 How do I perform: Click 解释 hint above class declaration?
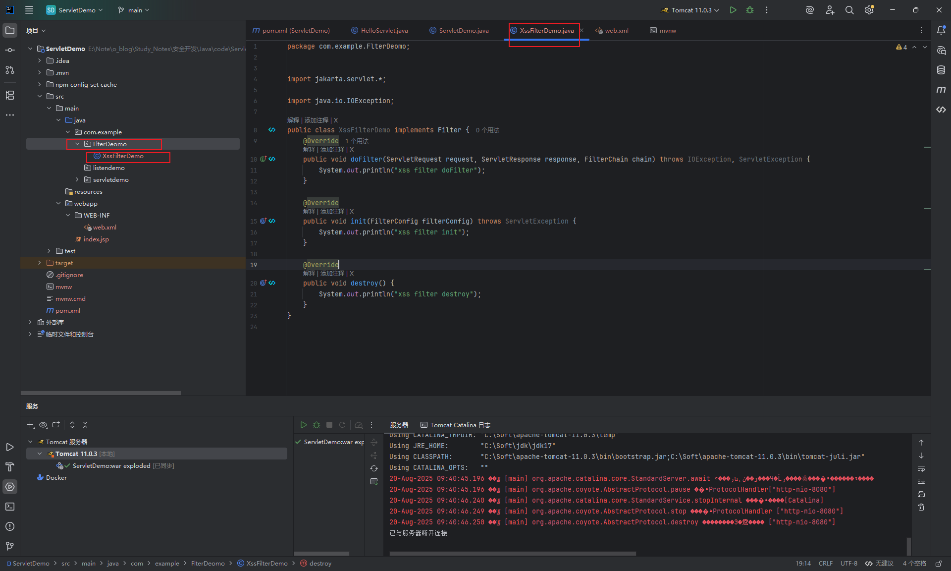click(293, 120)
